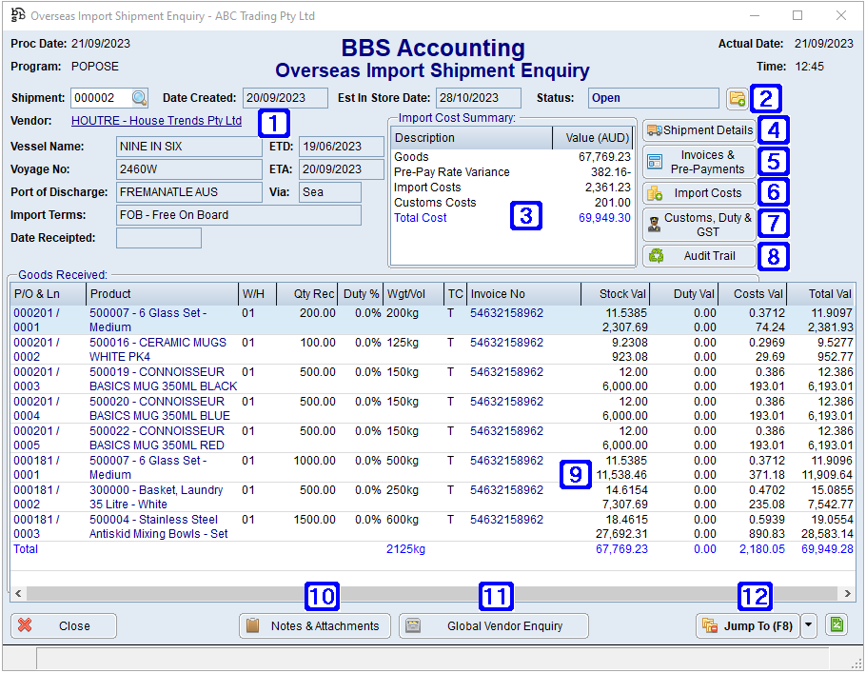Click the Close button
Viewport: 866px width, 673px height.
point(63,625)
